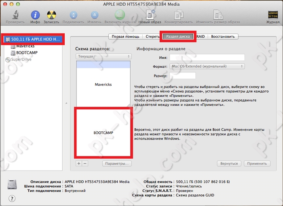Click the partition resize handle corner
This screenshot has width=283, height=206.
click(129, 106)
